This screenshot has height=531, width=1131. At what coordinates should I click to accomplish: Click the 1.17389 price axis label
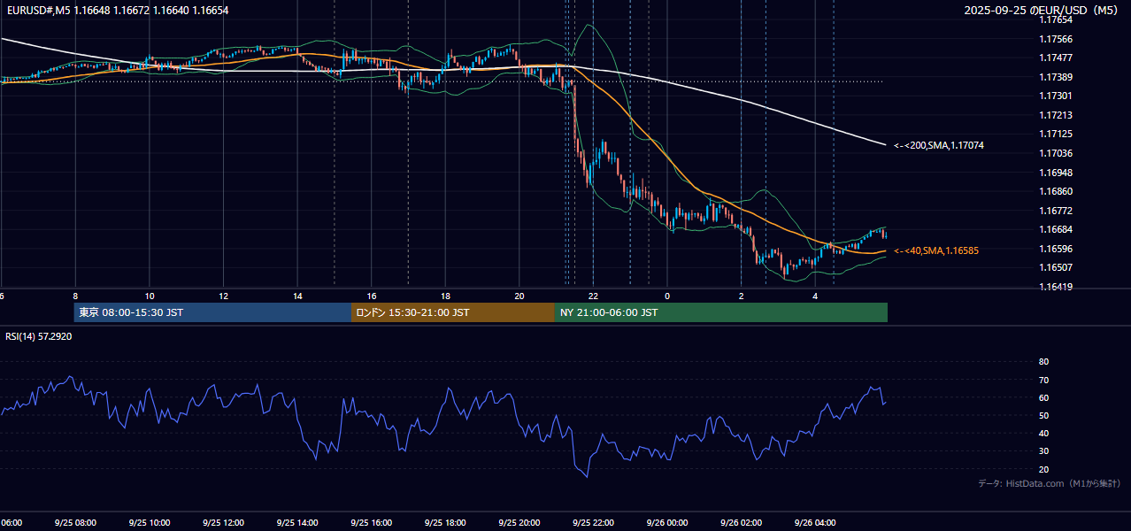[1057, 77]
